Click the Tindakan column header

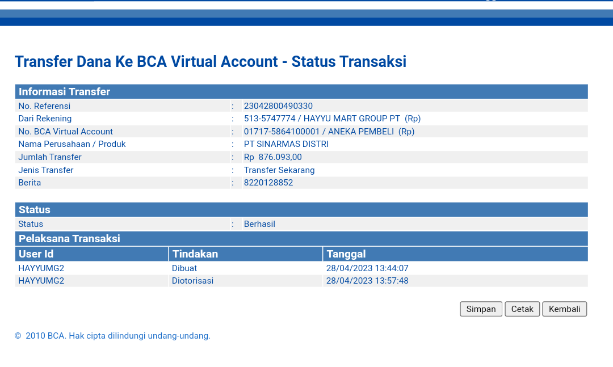(x=195, y=254)
